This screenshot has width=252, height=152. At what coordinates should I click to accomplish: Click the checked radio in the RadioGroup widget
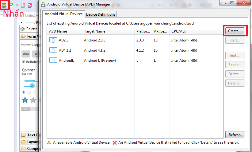[x=24, y=92]
